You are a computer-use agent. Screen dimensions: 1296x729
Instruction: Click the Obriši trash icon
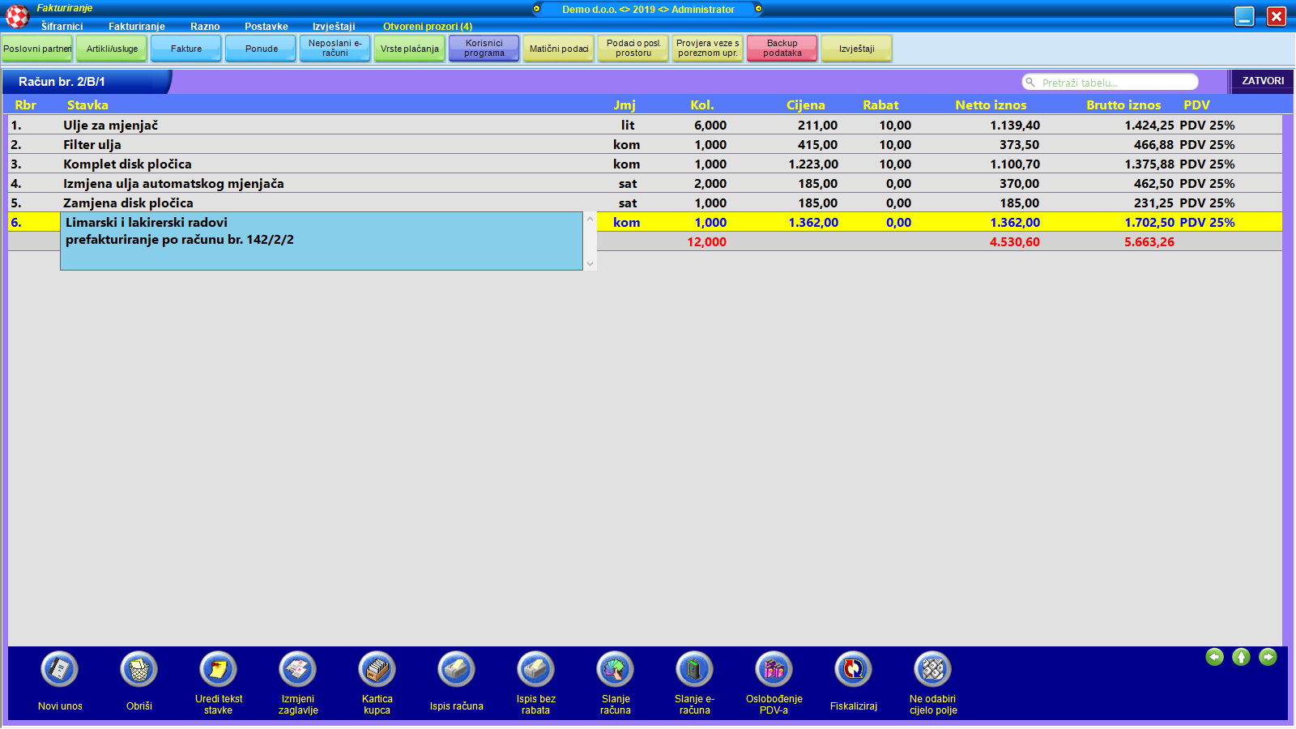click(x=139, y=670)
